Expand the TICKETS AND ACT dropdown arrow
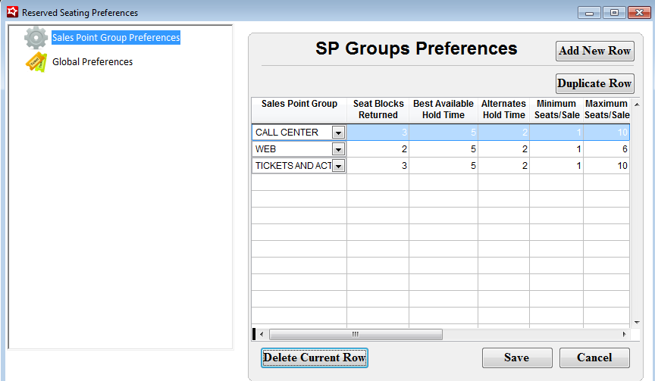 (x=338, y=166)
